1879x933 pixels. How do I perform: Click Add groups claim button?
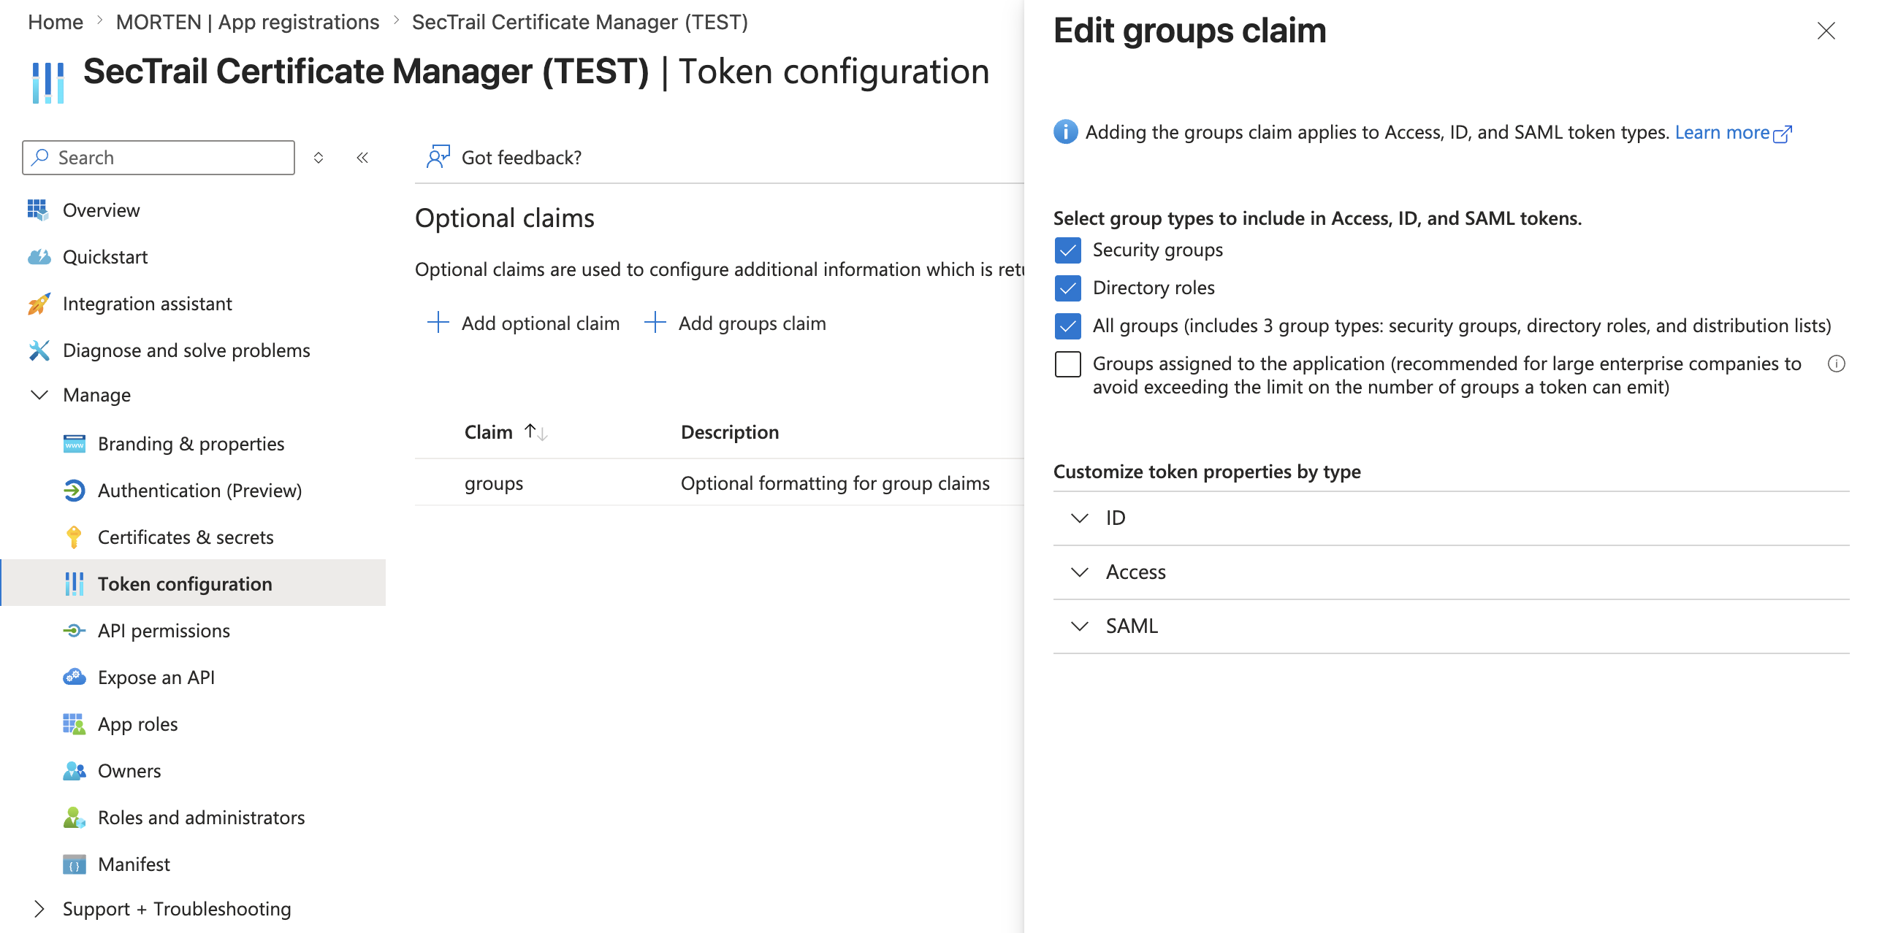coord(735,323)
